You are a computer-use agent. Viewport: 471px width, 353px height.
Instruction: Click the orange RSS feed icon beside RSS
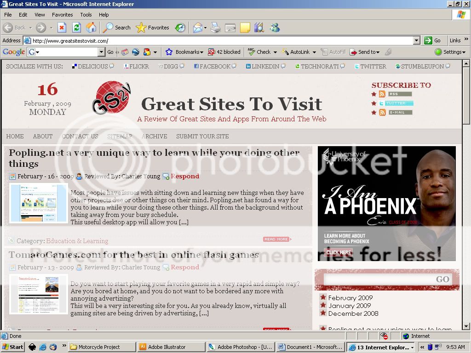[382, 94]
